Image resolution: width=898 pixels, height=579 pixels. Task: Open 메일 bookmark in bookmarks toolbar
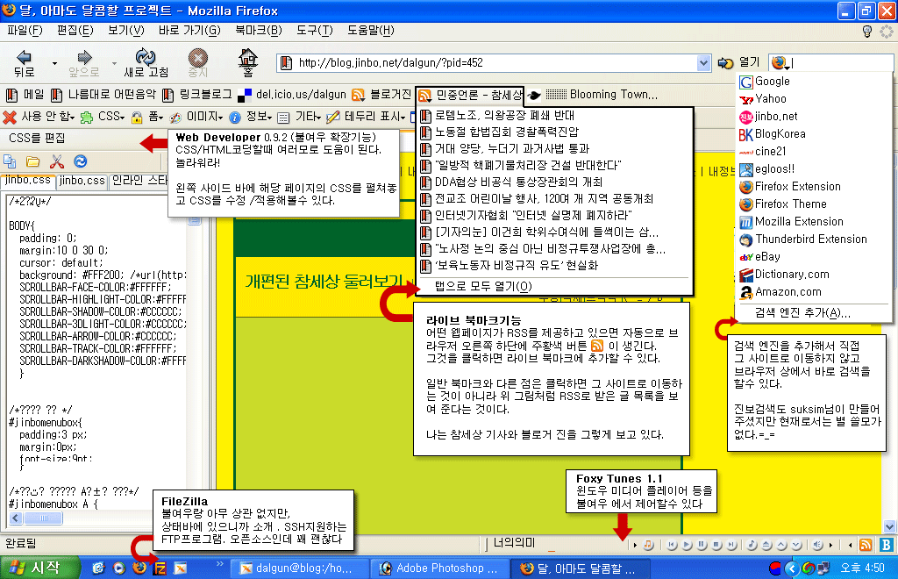(25, 95)
